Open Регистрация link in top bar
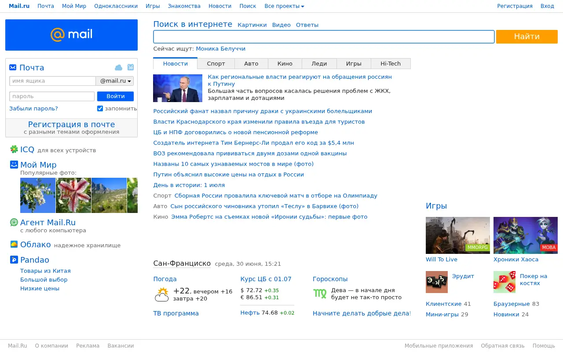The width and height of the screenshot is (563, 352). click(x=515, y=6)
